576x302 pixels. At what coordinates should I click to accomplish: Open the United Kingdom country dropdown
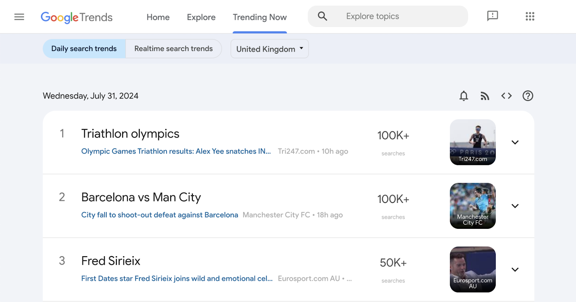coord(269,49)
